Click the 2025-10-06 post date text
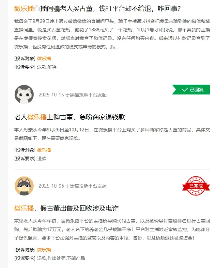This screenshot has height=268, width=215. 51,186
